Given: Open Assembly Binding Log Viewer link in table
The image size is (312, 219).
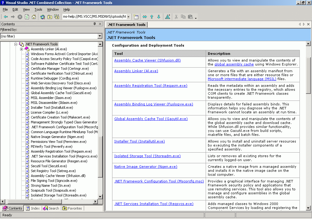Looking at the screenshot, I should pyautogui.click(x=154, y=104).
